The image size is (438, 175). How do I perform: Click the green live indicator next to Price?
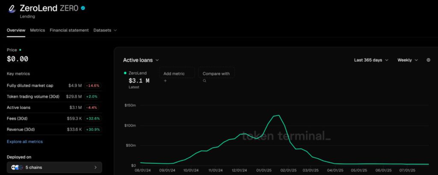click(x=20, y=50)
